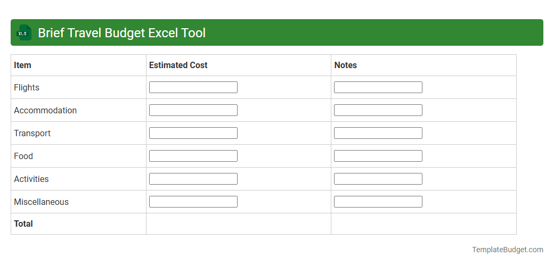
Task: Activate the Activities estimated cost input
Action: coord(193,179)
